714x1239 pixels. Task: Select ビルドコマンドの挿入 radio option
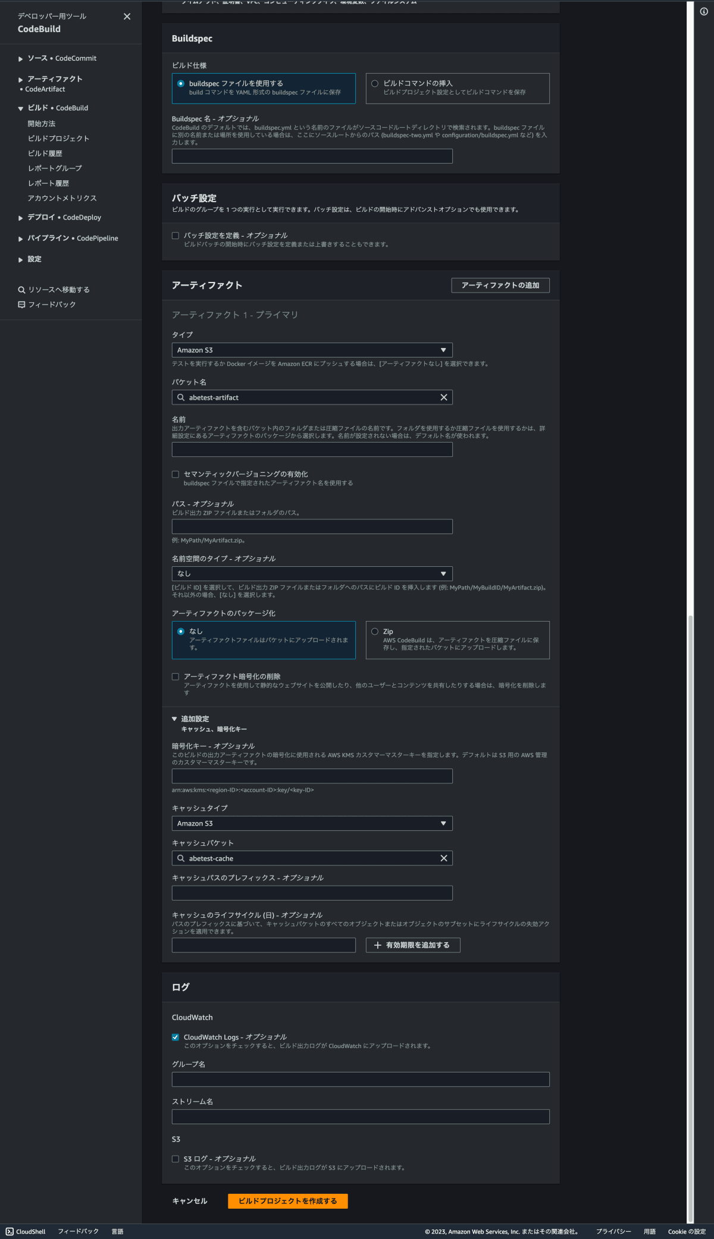click(x=375, y=84)
